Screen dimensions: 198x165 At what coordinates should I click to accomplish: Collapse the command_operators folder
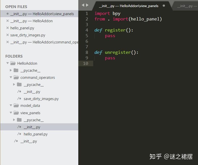pos(11,77)
